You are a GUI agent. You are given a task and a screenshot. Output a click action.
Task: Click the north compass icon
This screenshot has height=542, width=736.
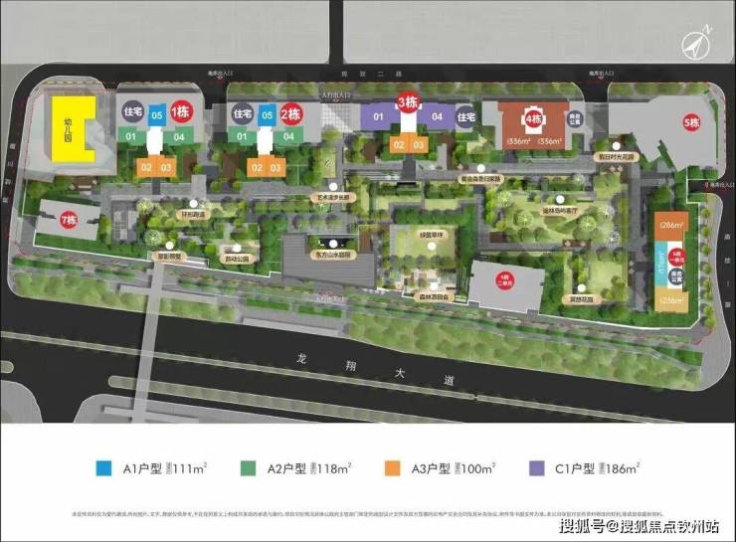697,42
